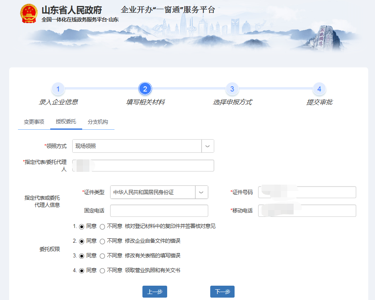The height and width of the screenshot is (300, 375).
Task: Click step 4 circle 提交审批
Action: point(319,89)
